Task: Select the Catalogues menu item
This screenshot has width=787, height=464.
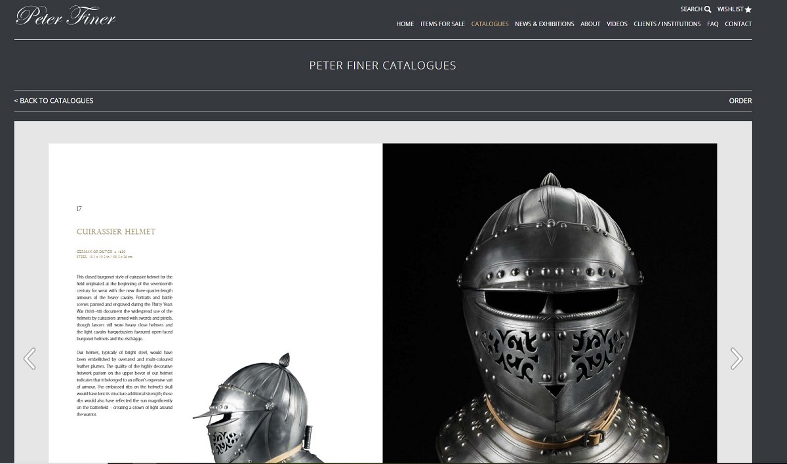Action: (x=489, y=24)
